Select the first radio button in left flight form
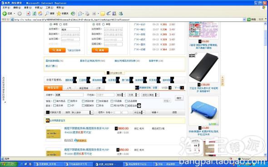Image resolution: width=268 pixels, height=167 pixels. pyautogui.click(x=51, y=25)
